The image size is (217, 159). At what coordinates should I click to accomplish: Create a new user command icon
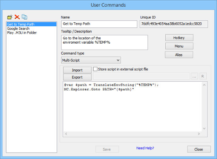click(10, 17)
